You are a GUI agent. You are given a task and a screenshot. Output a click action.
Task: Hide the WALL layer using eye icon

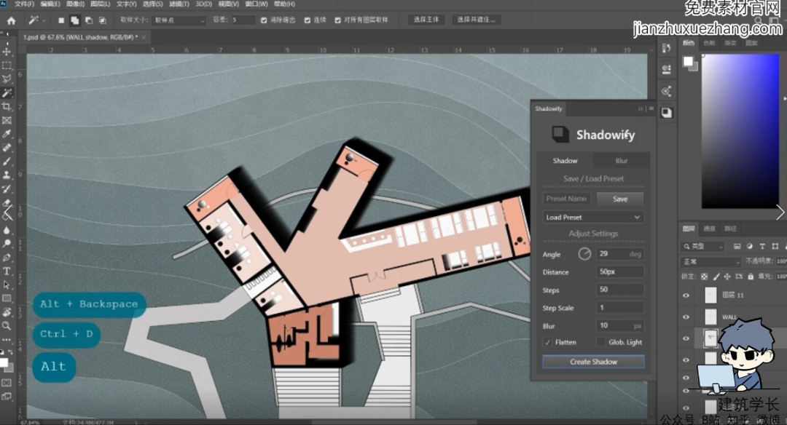pyautogui.click(x=686, y=317)
